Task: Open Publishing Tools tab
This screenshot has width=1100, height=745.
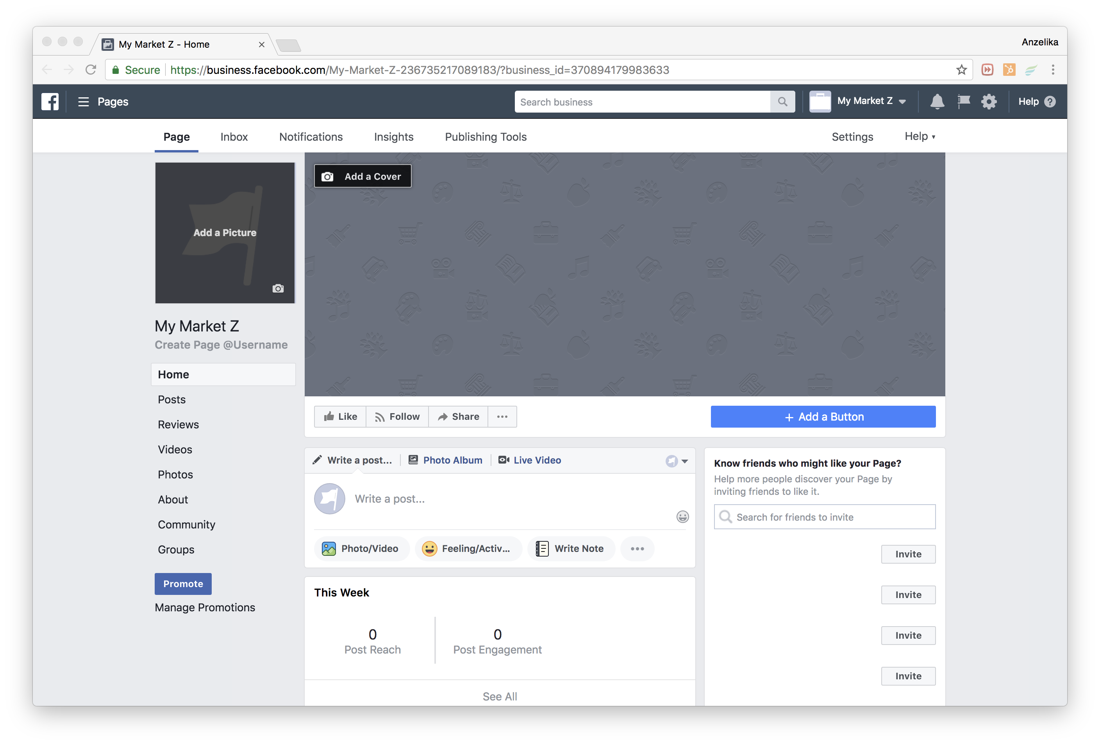Action: pos(485,137)
